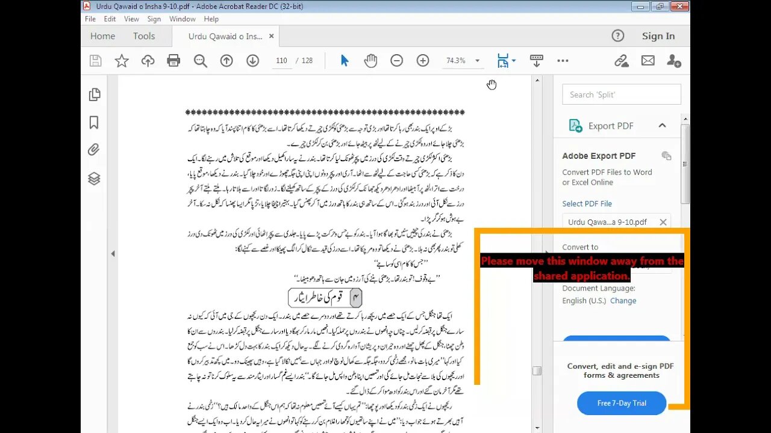771x433 pixels.
Task: Select the Urdu Qawaid o Insha document tab
Action: (x=225, y=36)
